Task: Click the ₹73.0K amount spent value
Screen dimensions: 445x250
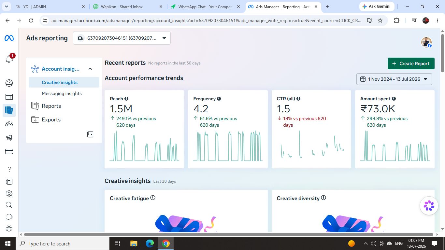Action: (x=378, y=109)
